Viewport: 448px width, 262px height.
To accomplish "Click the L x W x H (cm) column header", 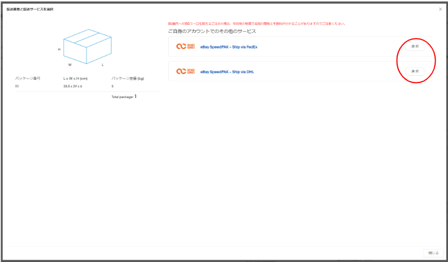I will click(75, 79).
